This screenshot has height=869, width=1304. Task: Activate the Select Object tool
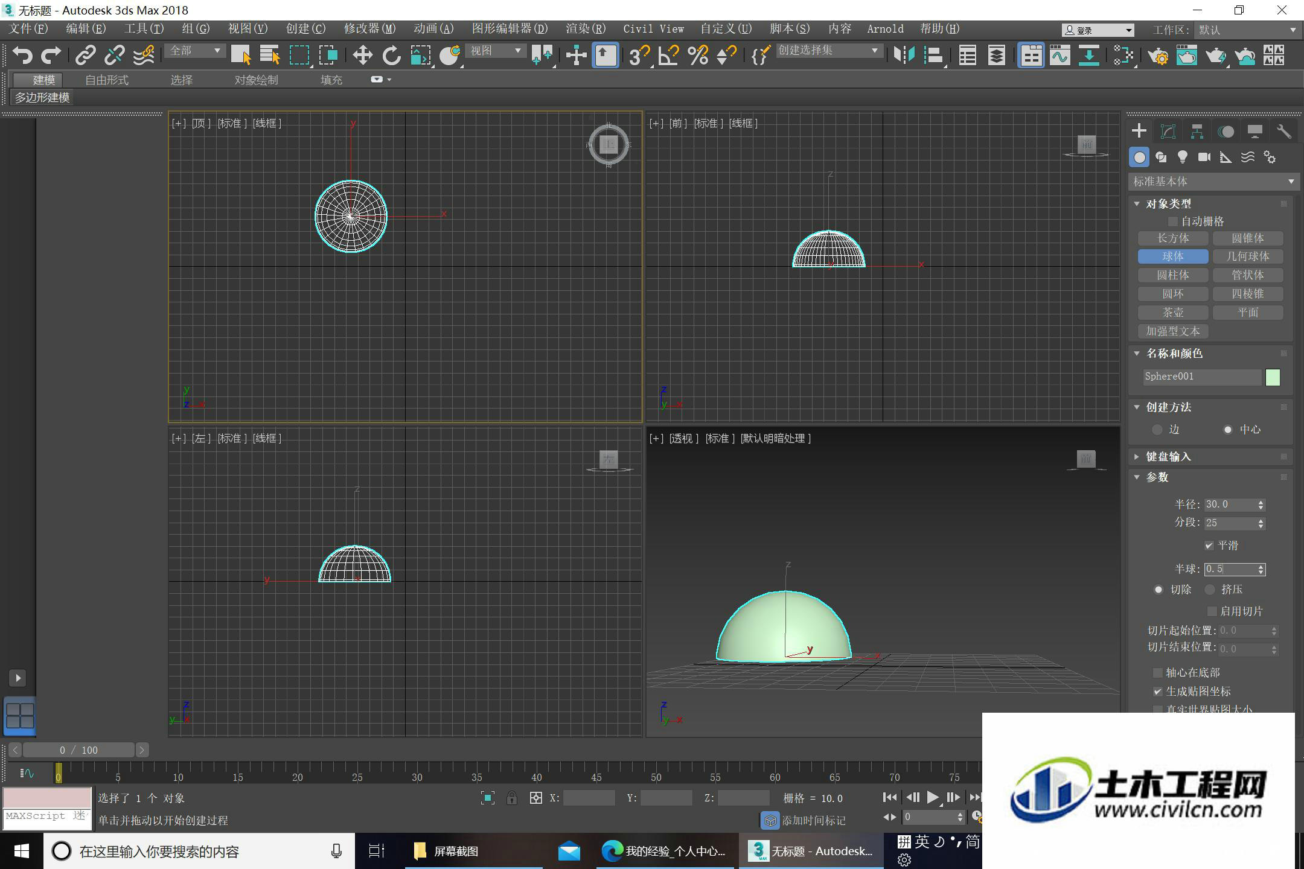pos(241,56)
